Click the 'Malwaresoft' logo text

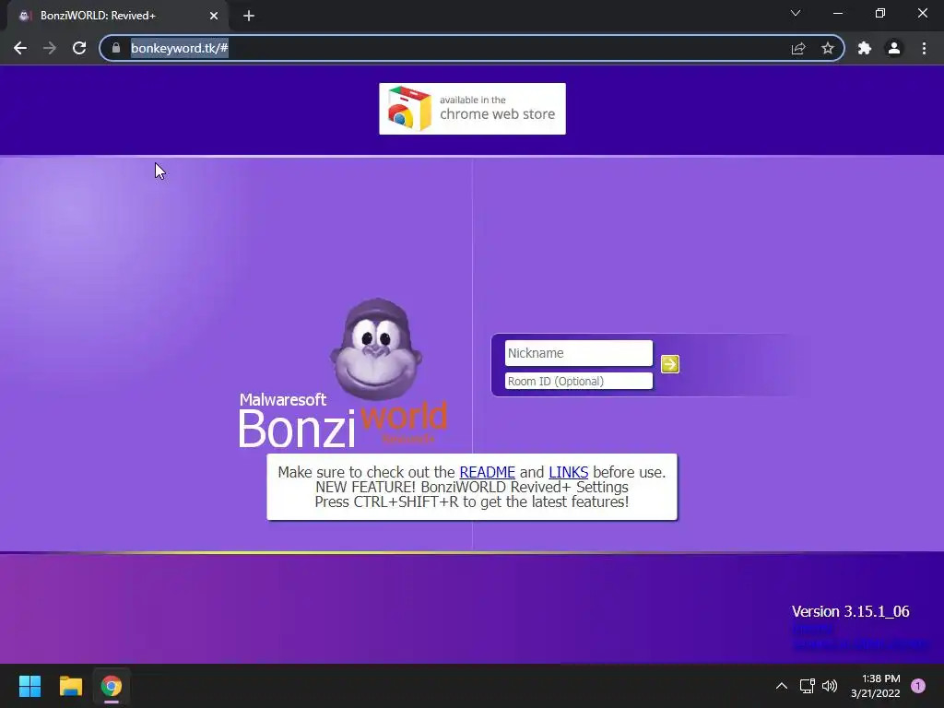coord(282,400)
